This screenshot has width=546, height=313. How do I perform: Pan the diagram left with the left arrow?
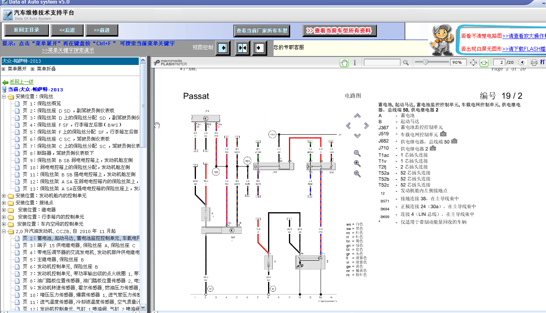click(348, 126)
